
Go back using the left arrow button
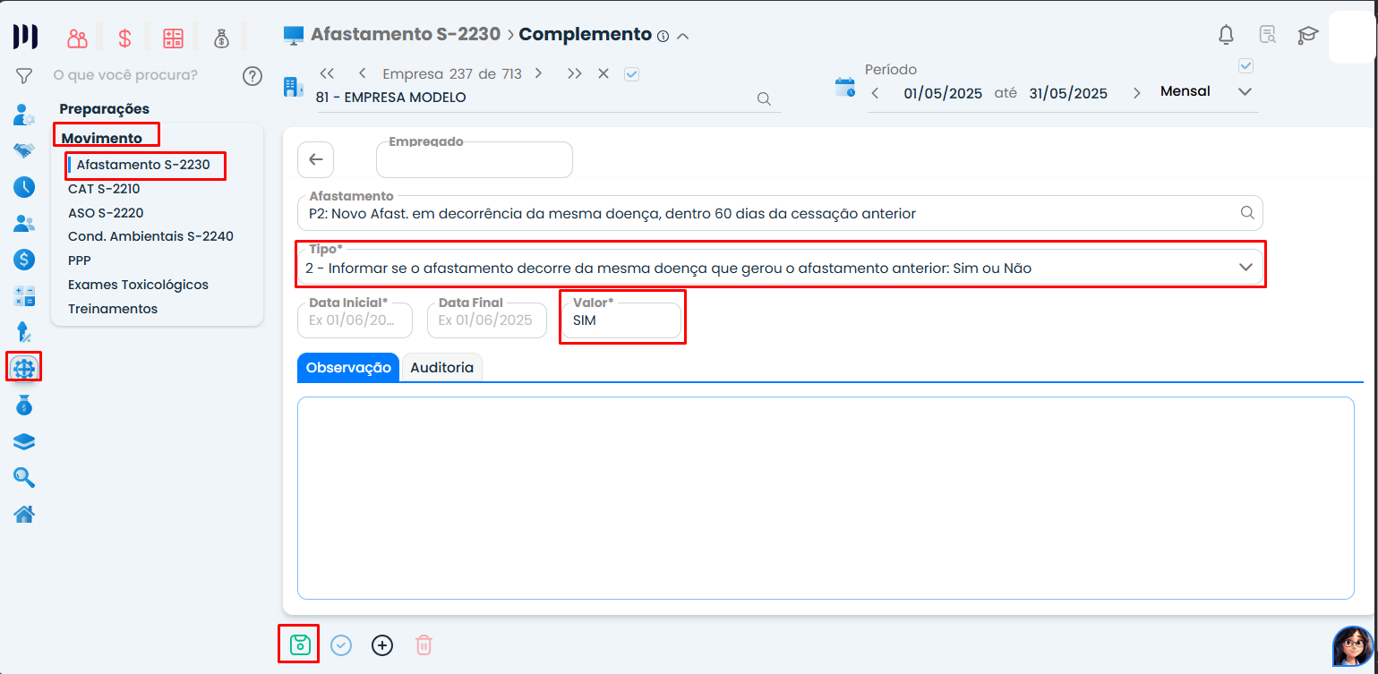[x=315, y=159]
